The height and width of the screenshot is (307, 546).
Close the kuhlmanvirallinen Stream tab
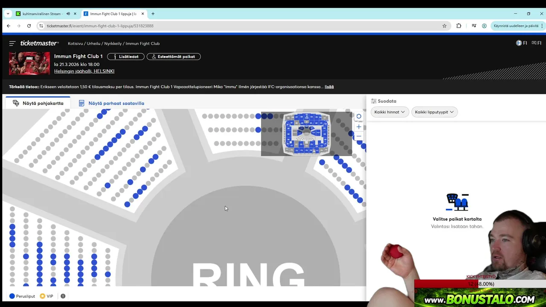click(x=75, y=14)
